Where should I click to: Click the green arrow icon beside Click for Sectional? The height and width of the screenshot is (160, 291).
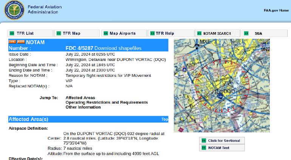(204, 140)
